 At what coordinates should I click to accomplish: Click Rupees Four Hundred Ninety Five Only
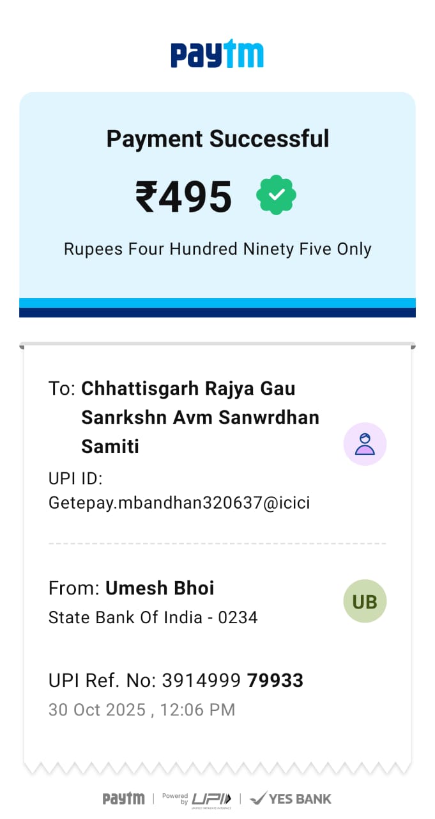(217, 249)
